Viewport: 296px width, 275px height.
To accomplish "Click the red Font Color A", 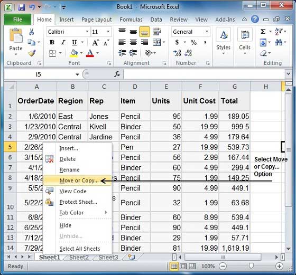I will 90,53.
